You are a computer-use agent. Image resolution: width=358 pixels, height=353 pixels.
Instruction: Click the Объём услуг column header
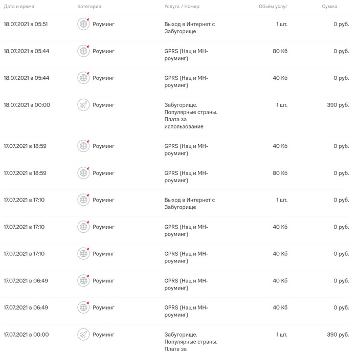(273, 6)
